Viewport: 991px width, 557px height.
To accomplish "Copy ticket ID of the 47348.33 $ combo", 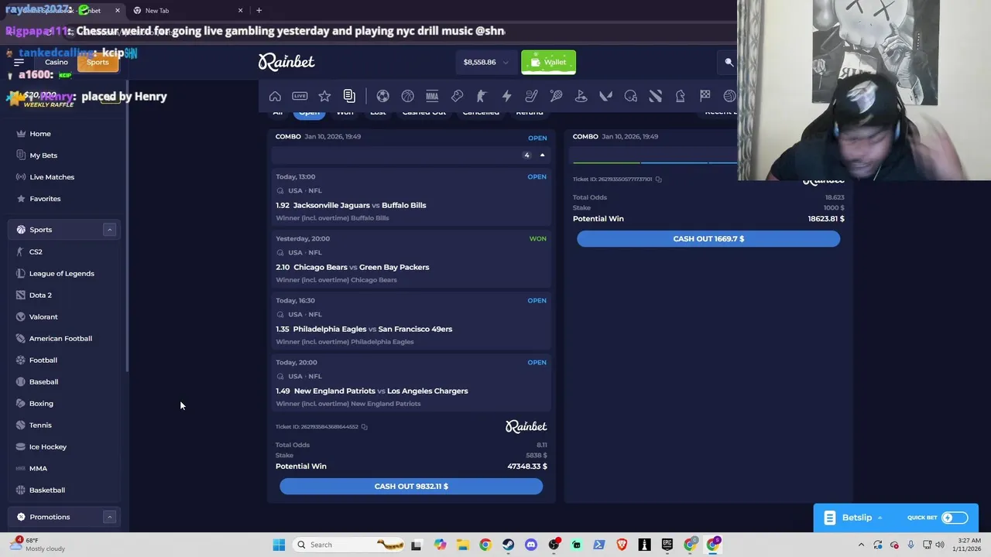I will (x=364, y=427).
